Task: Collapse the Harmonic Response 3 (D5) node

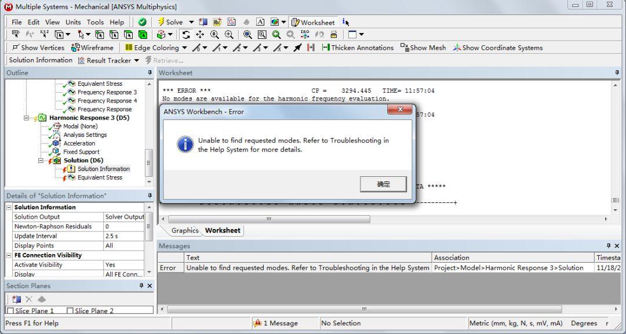Action: 27,118
